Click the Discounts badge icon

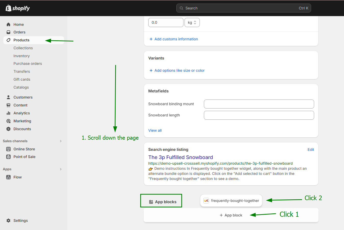tap(8, 129)
